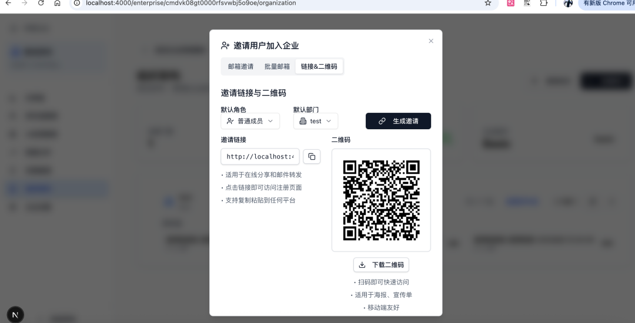The height and width of the screenshot is (323, 635).
Task: Switch to the 批量邮箱 tab
Action: [277, 66]
